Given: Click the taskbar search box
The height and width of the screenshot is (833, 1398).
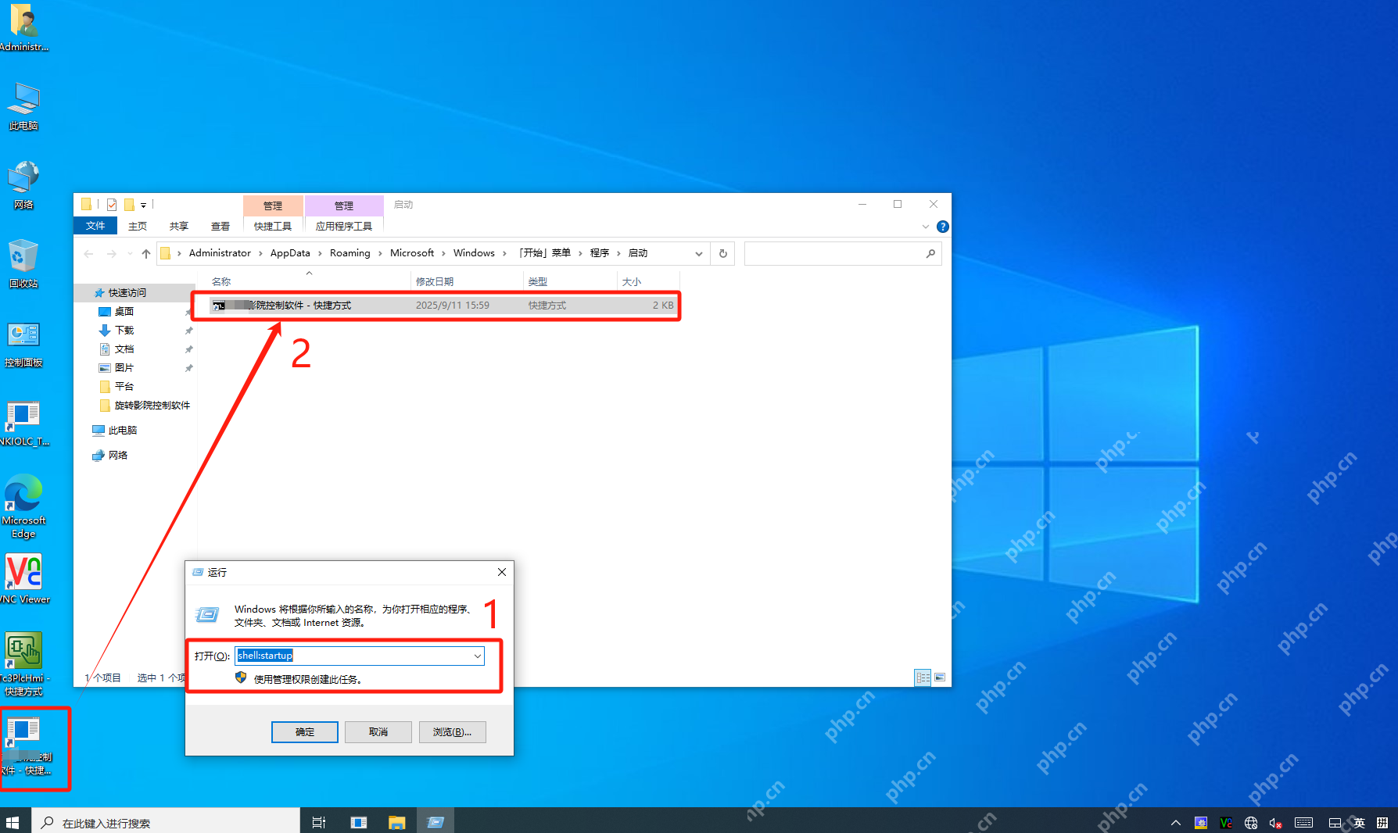Looking at the screenshot, I should pos(166,822).
